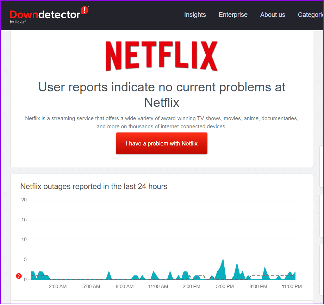
Task: Open the Categories menu item
Action: coord(311,15)
